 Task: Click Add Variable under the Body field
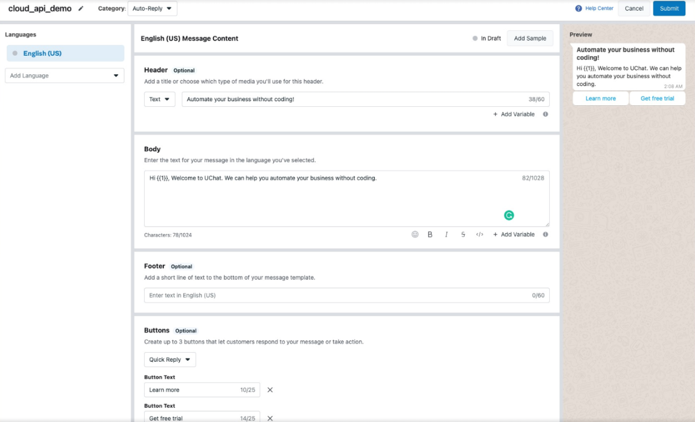click(x=514, y=235)
